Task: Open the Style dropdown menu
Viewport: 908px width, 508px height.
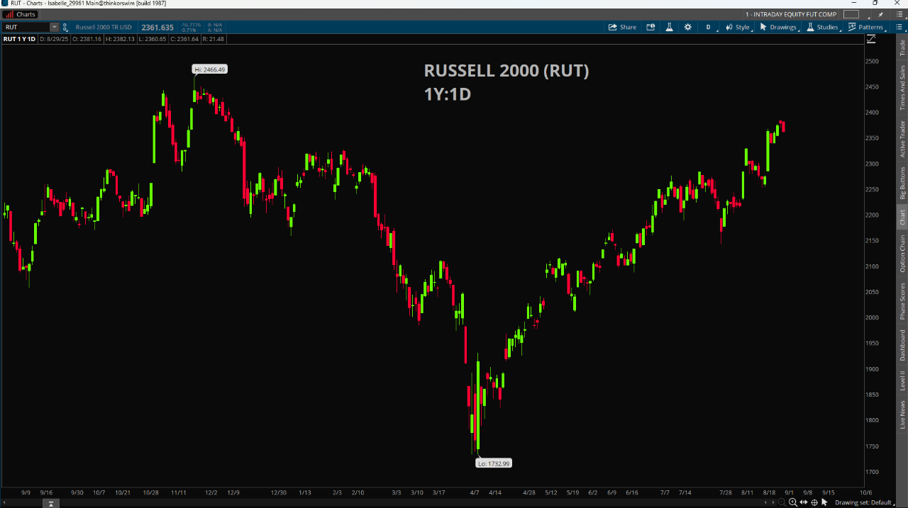Action: pyautogui.click(x=737, y=27)
